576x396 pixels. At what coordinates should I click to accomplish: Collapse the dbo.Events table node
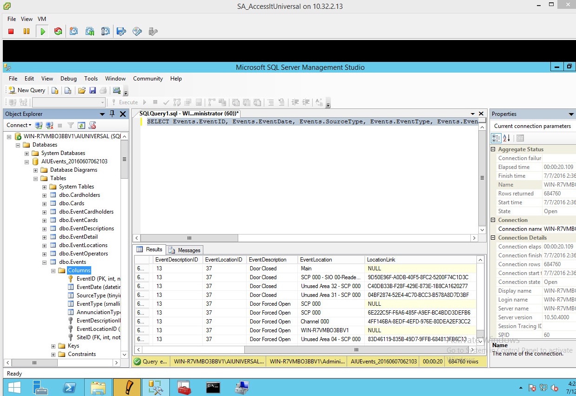[45, 262]
